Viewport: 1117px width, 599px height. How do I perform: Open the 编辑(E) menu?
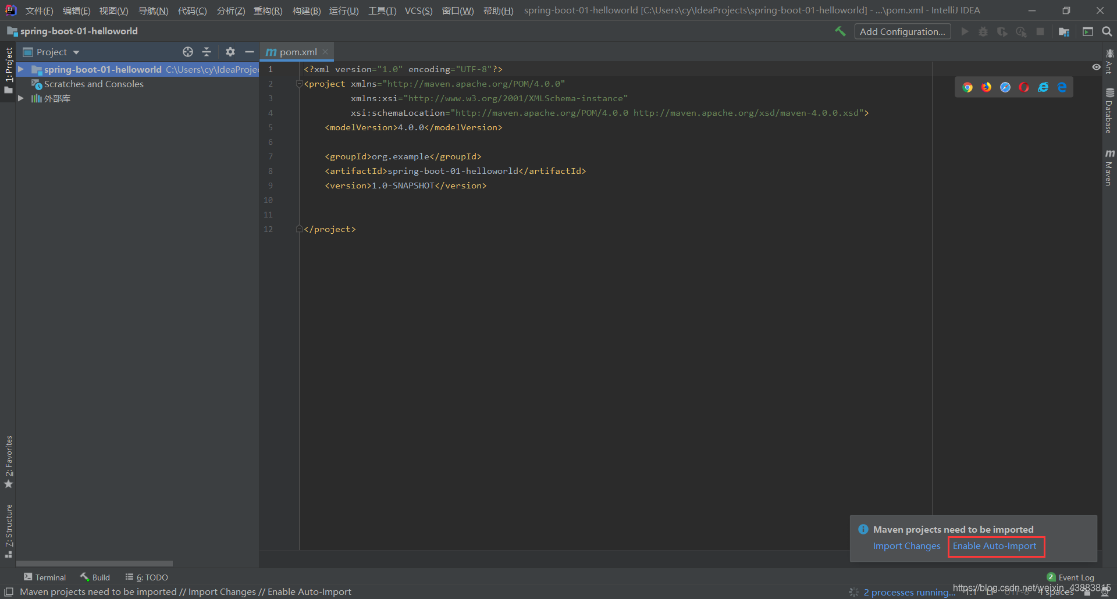click(x=77, y=10)
